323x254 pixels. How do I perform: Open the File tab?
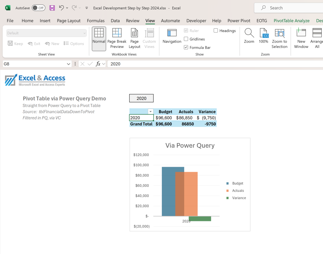[10, 20]
